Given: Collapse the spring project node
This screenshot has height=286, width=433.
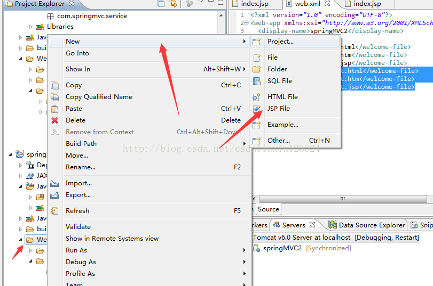Looking at the screenshot, I should coord(10,154).
